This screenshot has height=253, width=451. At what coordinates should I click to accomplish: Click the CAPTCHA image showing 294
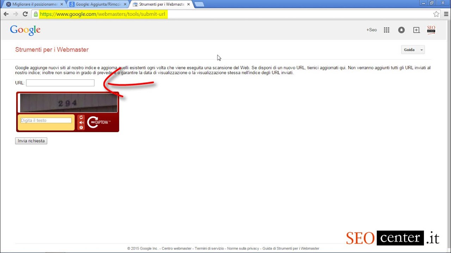click(x=69, y=103)
